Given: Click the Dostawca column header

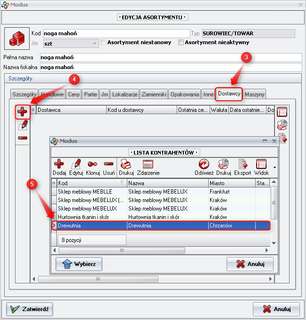Looking at the screenshot, I should pyautogui.click(x=71, y=110).
